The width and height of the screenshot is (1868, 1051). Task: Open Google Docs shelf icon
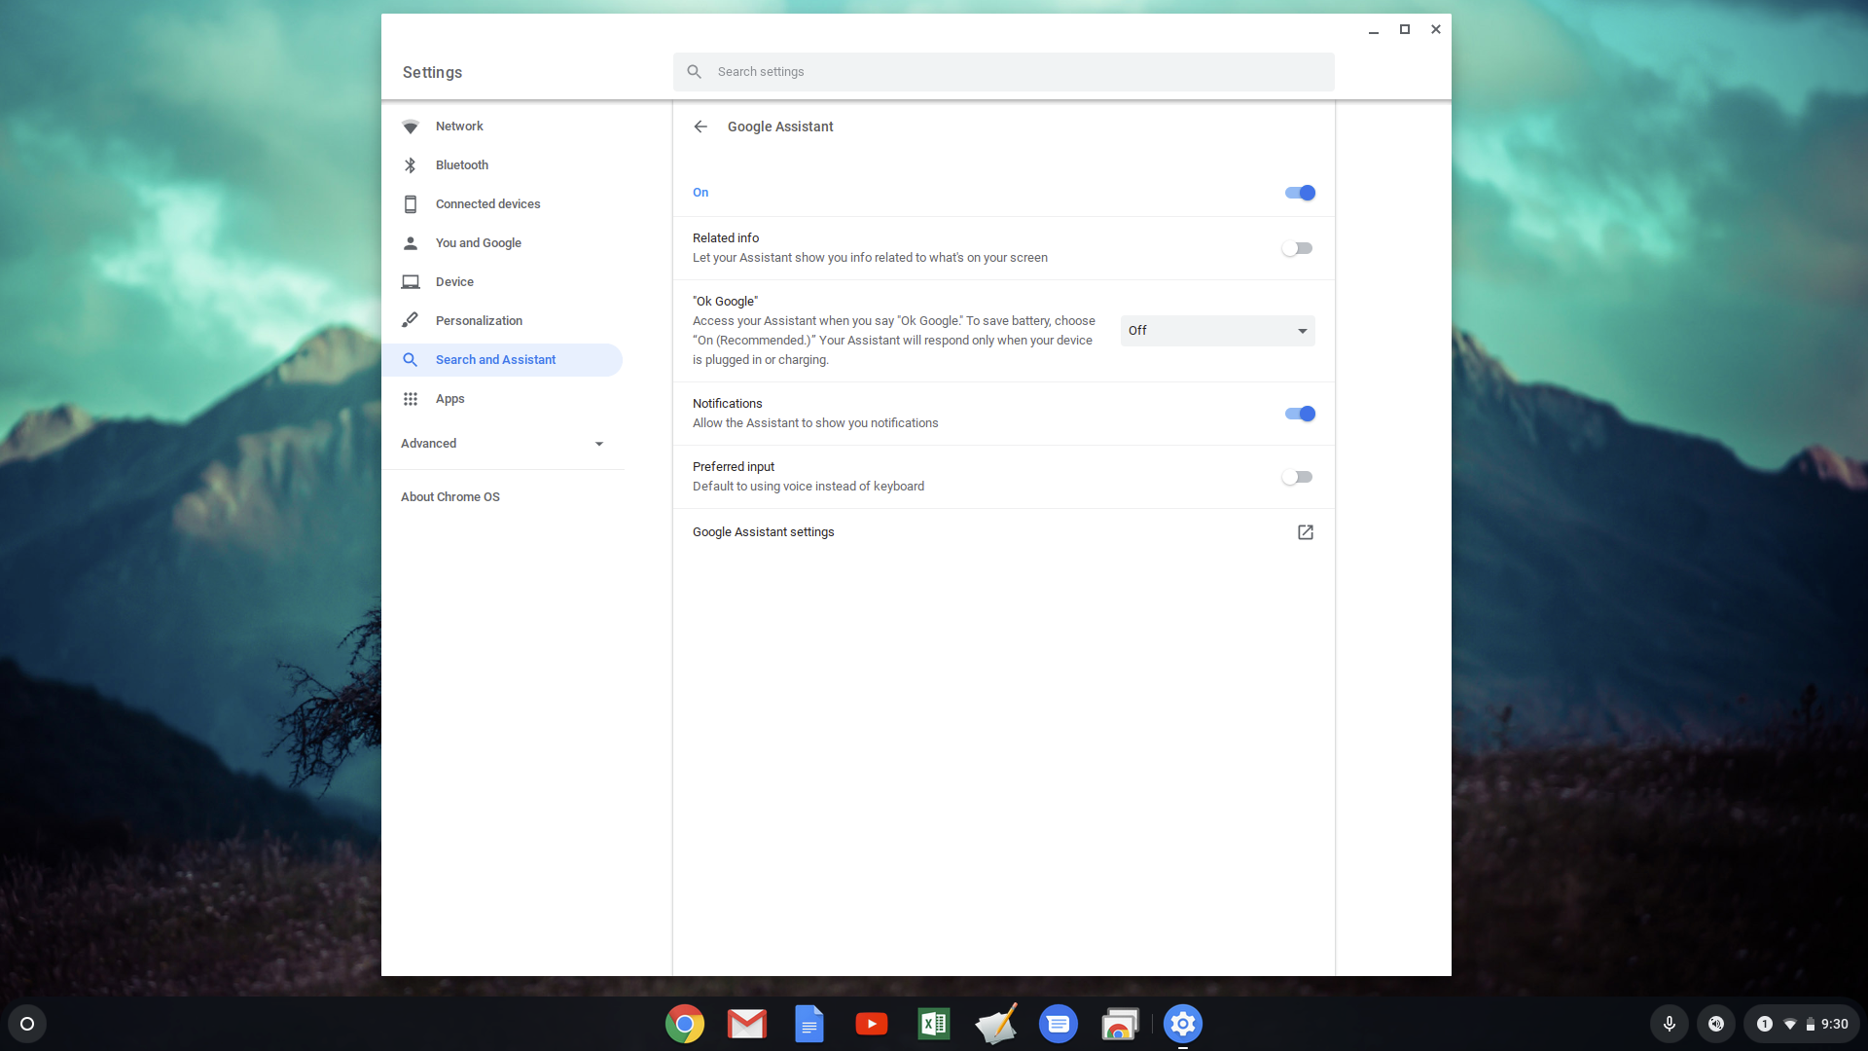[x=808, y=1024]
